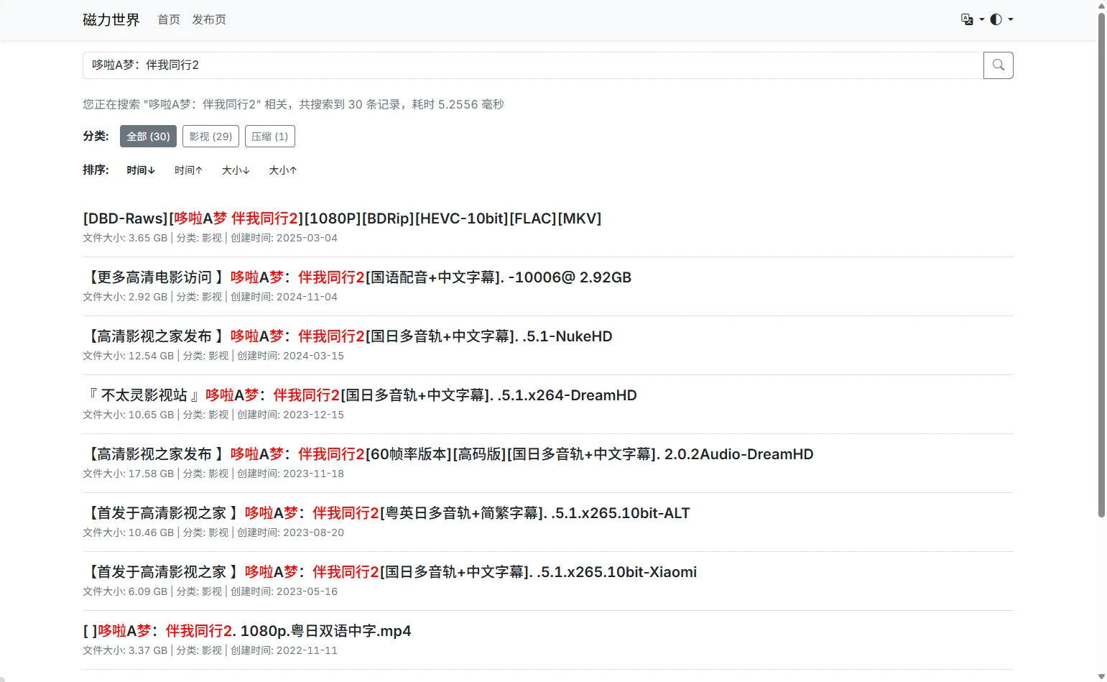Image resolution: width=1107 pixels, height=682 pixels.
Task: Go to 首页 in navigation bar
Action: click(169, 19)
